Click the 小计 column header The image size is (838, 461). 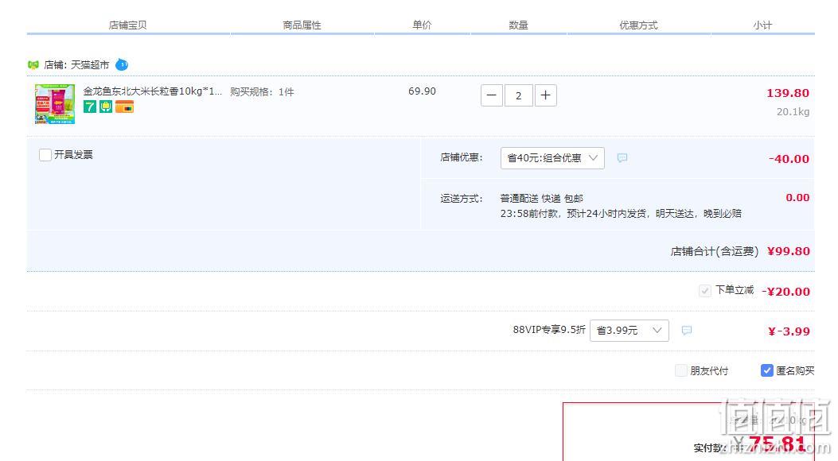[762, 25]
